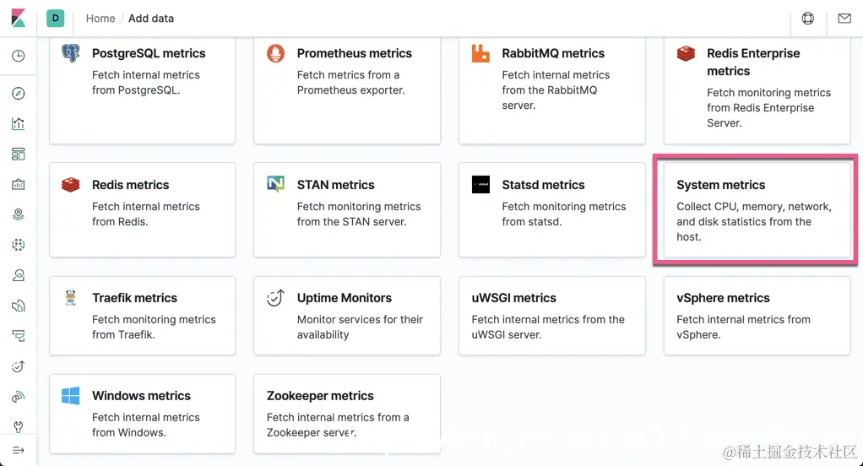
Task: Click the Redis Enterprise icon
Action: [686, 53]
